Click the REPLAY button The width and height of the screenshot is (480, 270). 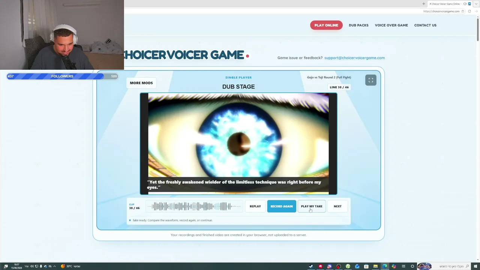pyautogui.click(x=255, y=206)
